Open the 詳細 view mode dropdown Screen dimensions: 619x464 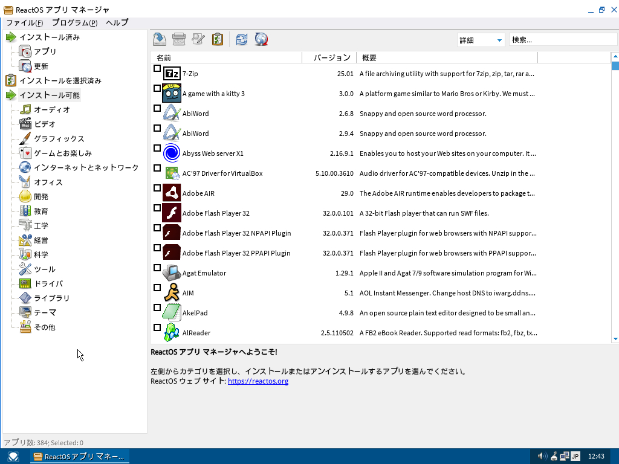tap(481, 40)
